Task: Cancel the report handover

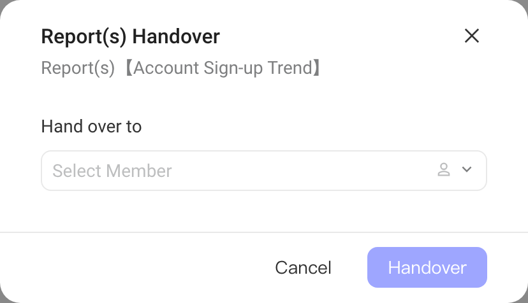Action: 303,268
